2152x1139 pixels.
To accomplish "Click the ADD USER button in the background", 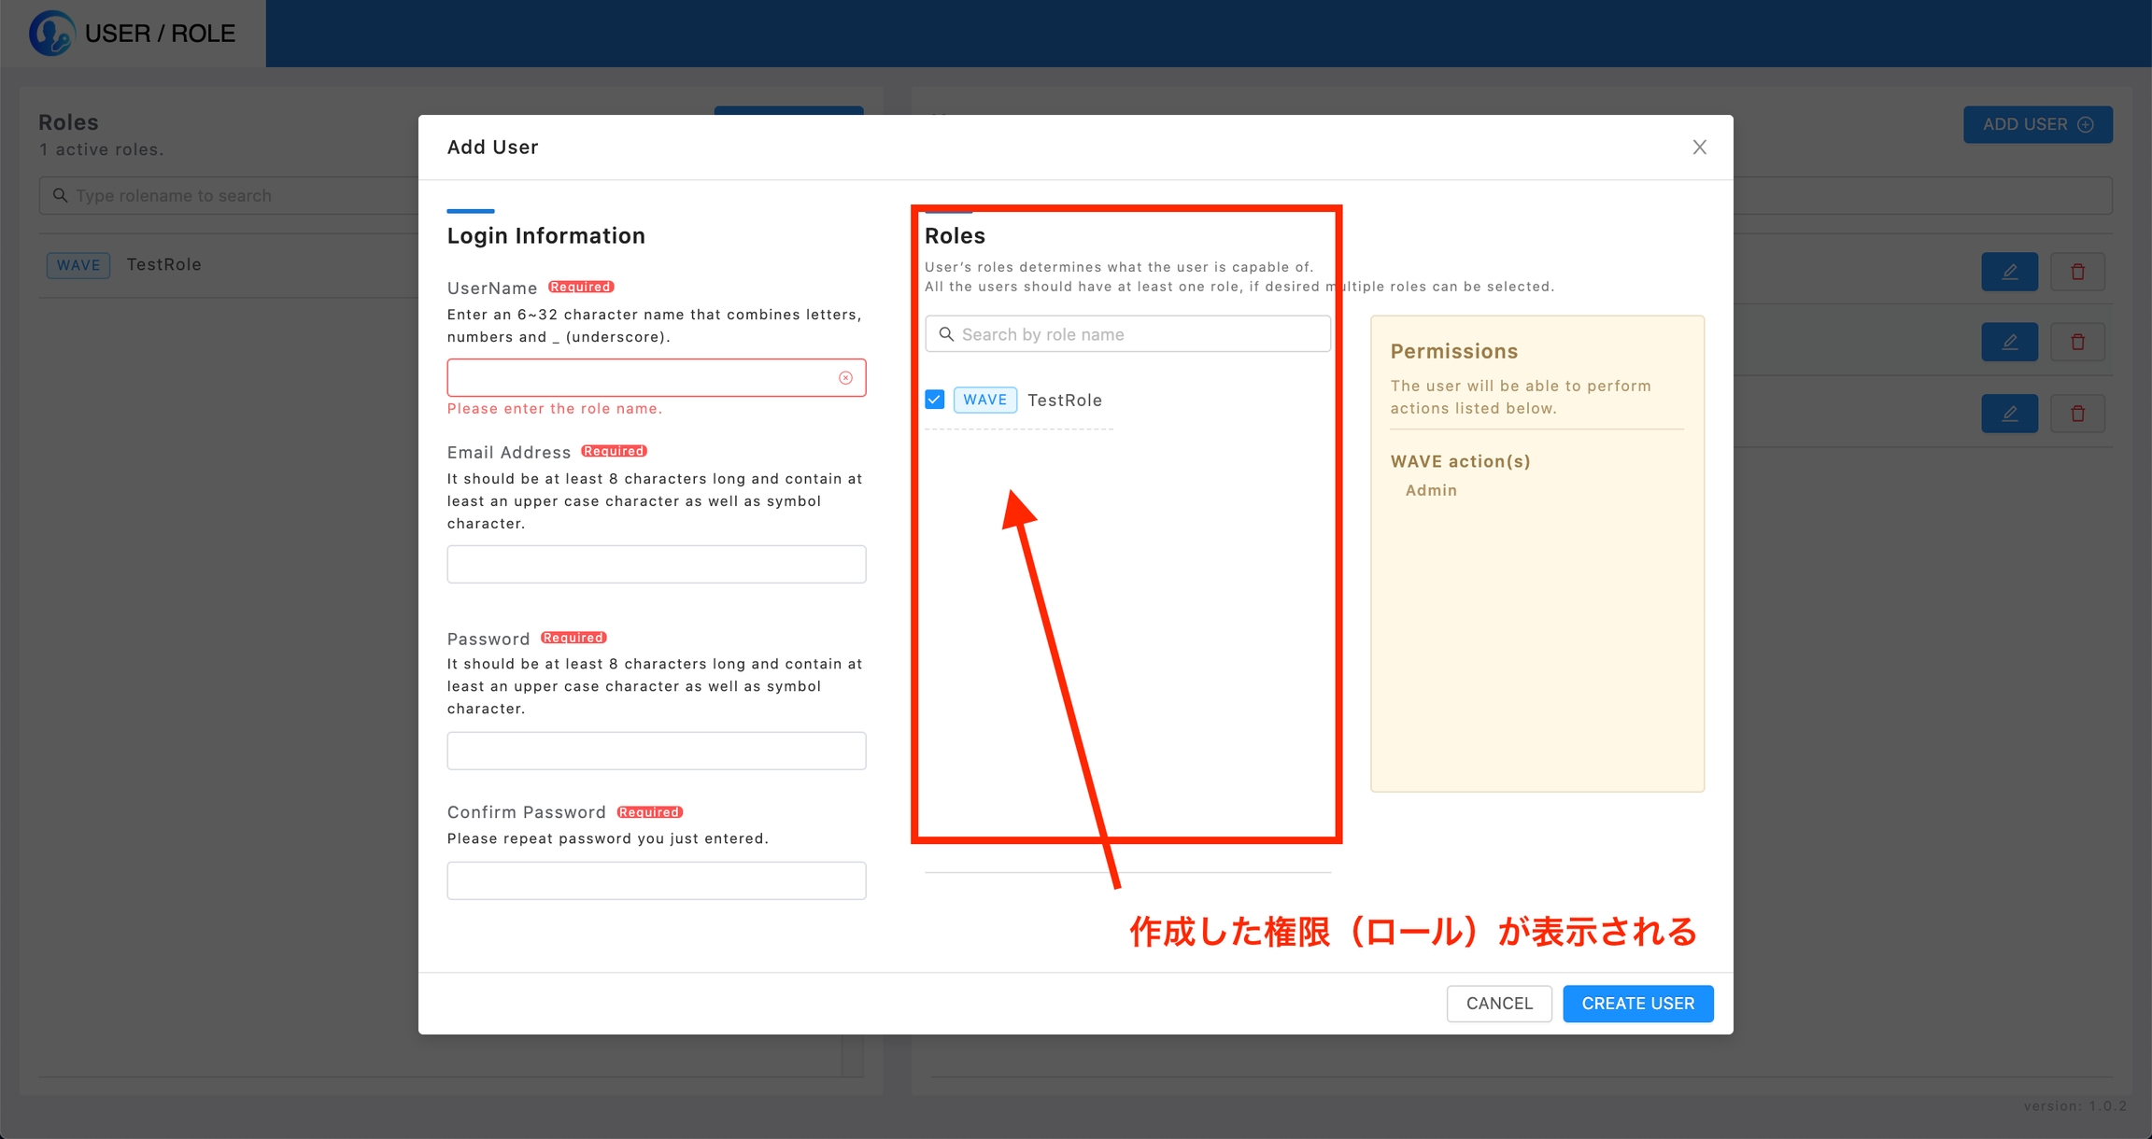I will pyautogui.click(x=2037, y=124).
